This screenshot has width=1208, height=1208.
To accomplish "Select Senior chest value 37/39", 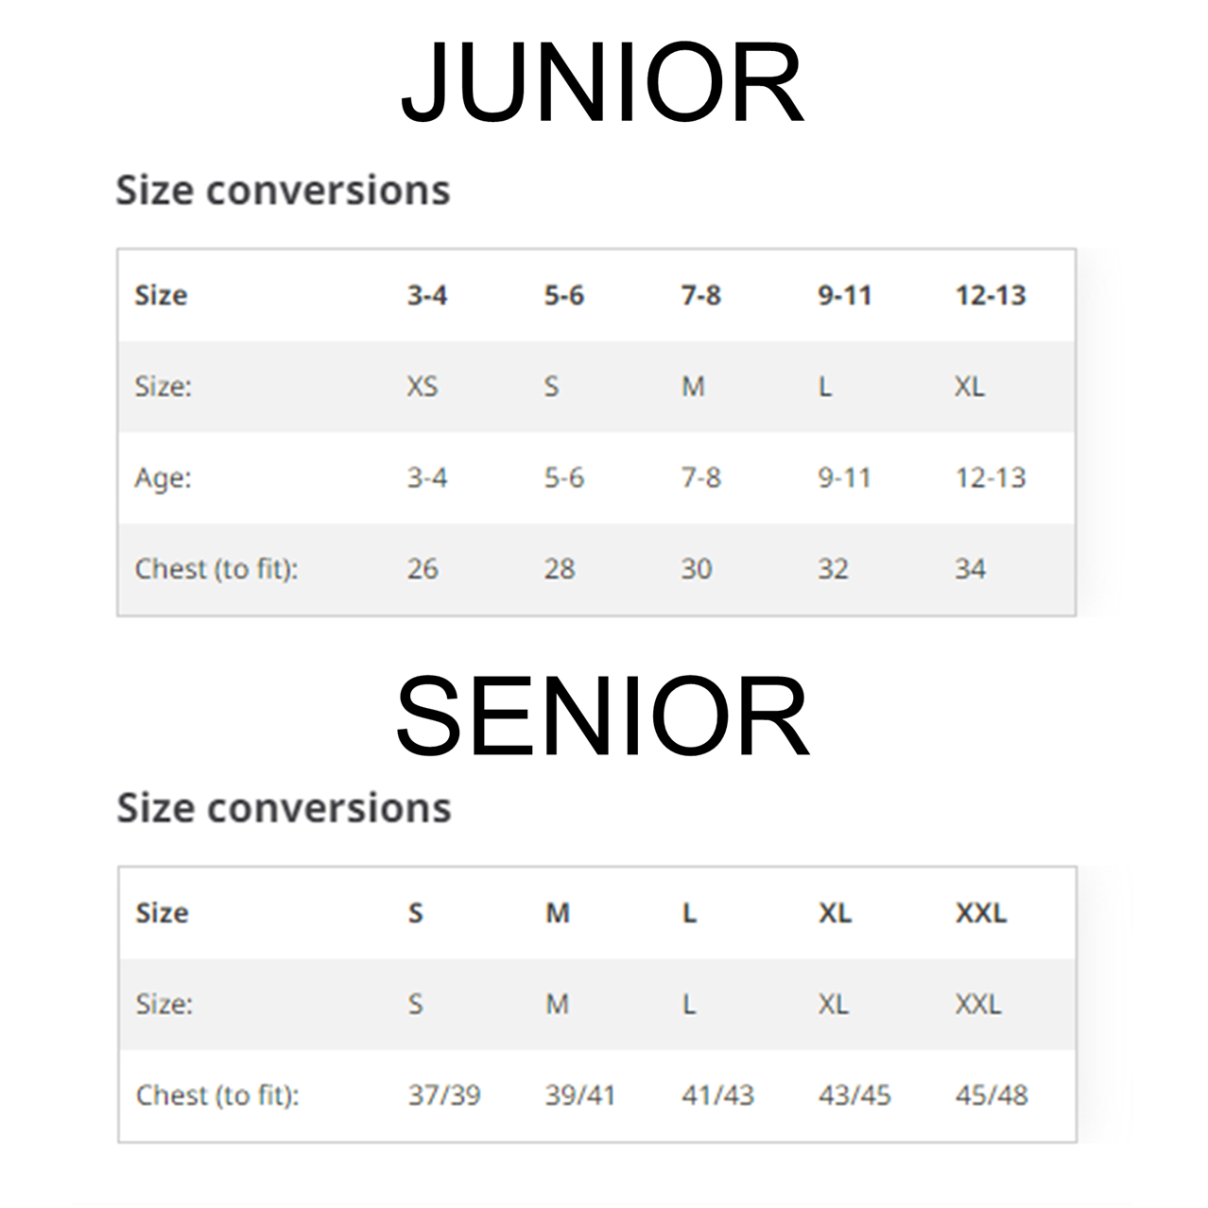I will click(444, 1096).
